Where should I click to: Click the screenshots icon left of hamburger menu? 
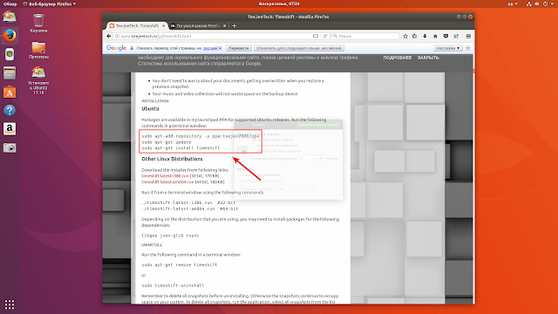pyautogui.click(x=456, y=36)
